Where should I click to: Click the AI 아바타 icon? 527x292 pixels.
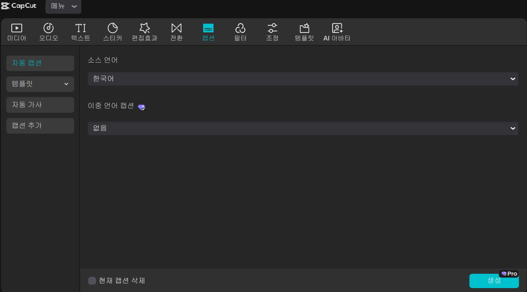[x=337, y=31]
